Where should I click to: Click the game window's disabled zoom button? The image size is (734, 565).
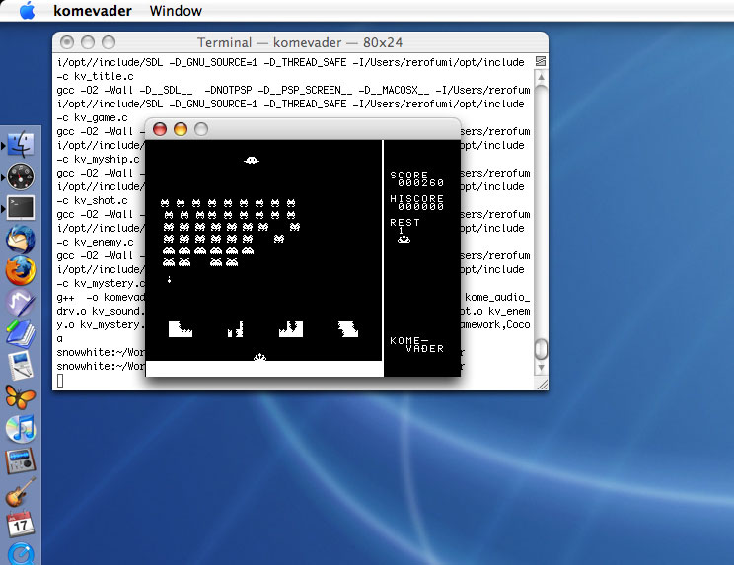(x=201, y=129)
